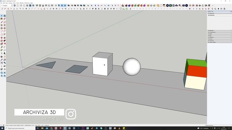Choose the Scale tool
The width and height of the screenshot is (232, 130).
click(1, 44)
